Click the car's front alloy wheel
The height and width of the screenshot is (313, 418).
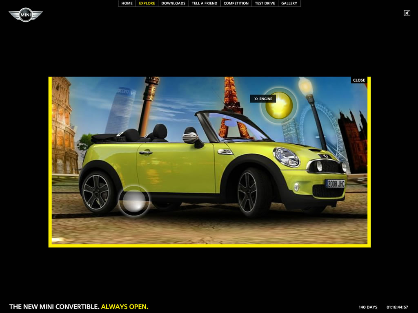248,192
